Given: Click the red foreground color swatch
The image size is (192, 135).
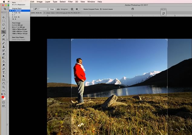Looking at the screenshot, I should [3, 97].
